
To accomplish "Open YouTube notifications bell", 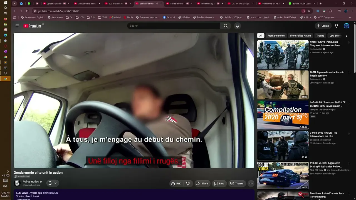I will (337, 26).
